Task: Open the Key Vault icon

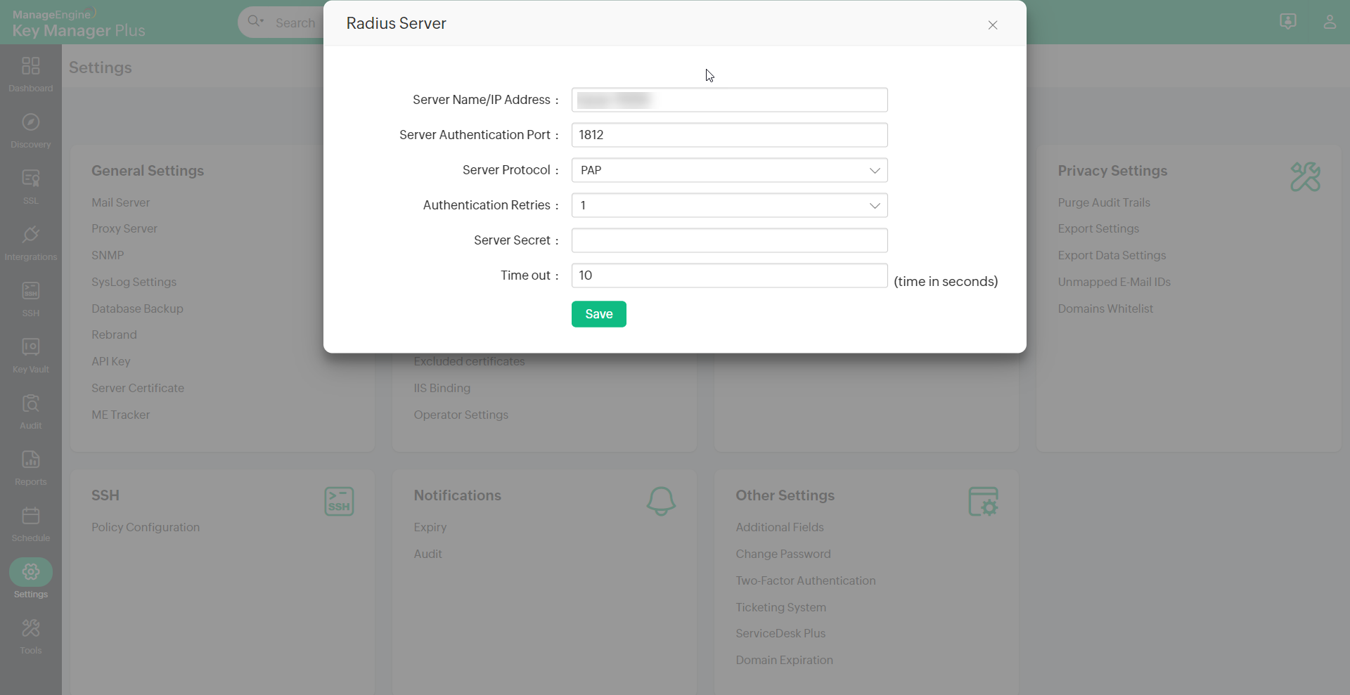Action: pyautogui.click(x=30, y=347)
